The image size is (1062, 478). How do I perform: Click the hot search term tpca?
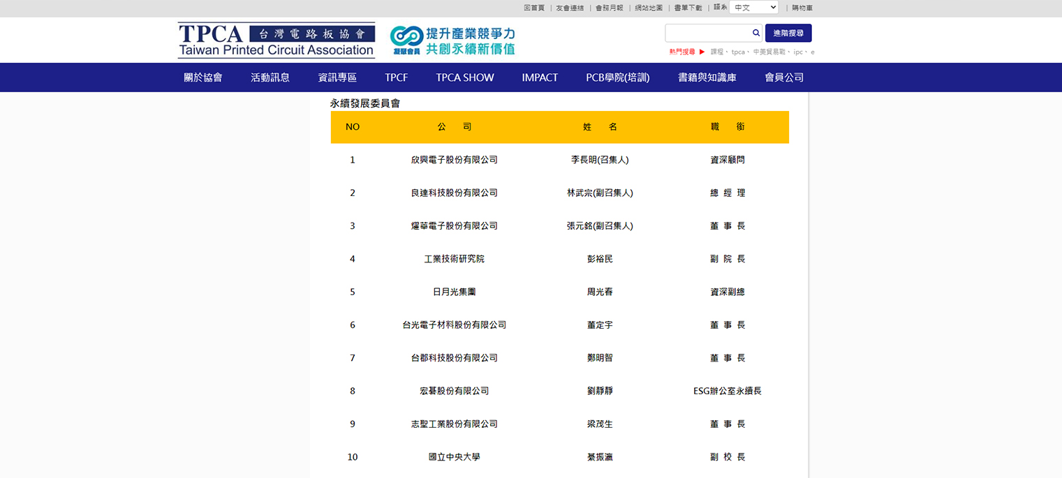click(x=738, y=52)
